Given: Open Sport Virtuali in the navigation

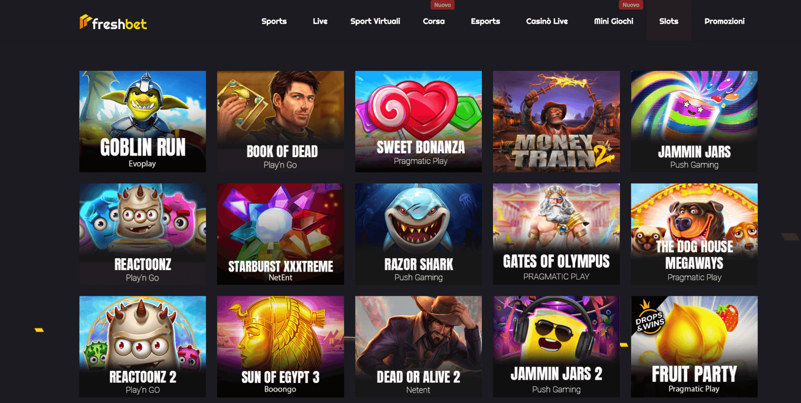Looking at the screenshot, I should pos(375,21).
